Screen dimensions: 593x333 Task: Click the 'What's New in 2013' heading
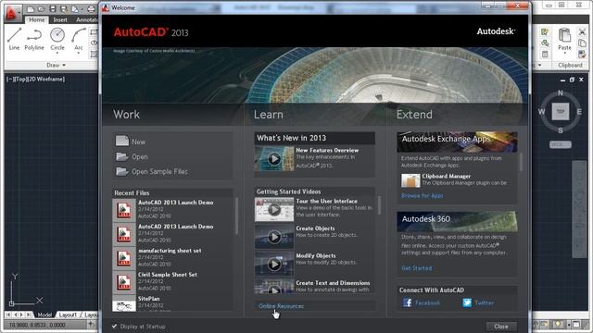(291, 138)
